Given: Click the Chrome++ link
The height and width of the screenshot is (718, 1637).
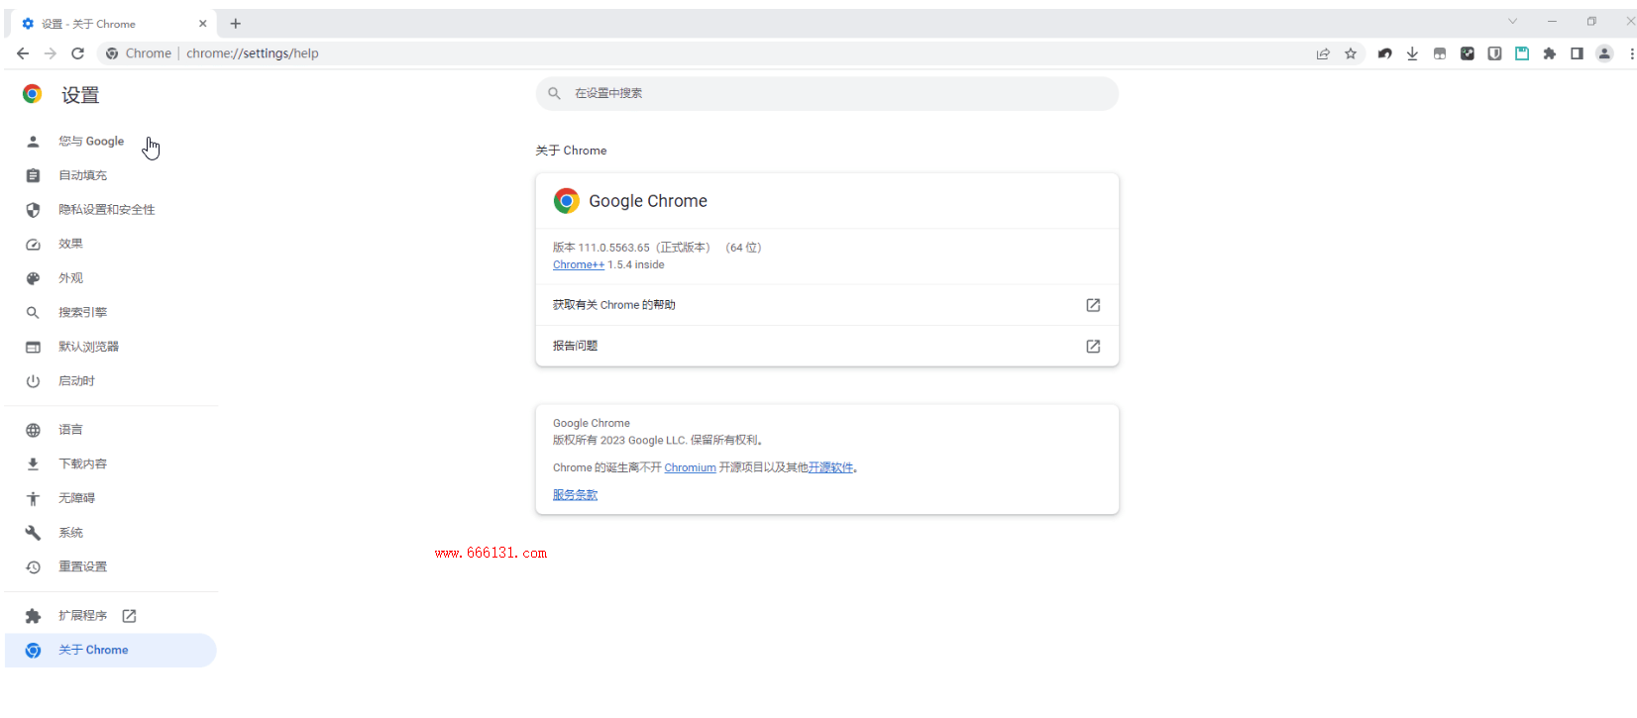Looking at the screenshot, I should 579,265.
